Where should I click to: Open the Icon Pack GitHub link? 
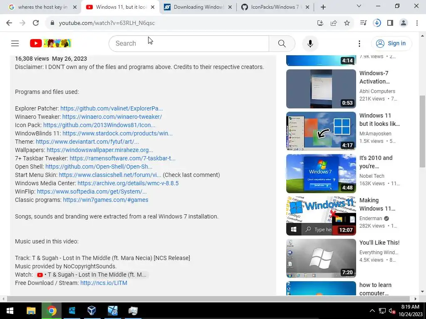99,125
